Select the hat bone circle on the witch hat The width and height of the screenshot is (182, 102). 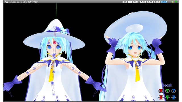(55, 29)
